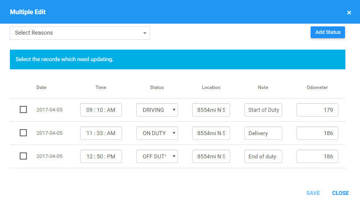Open the ON DUTY status dropdown

tap(157, 133)
